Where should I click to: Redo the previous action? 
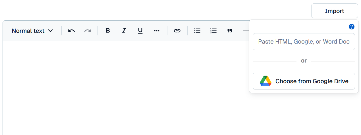pyautogui.click(x=88, y=31)
